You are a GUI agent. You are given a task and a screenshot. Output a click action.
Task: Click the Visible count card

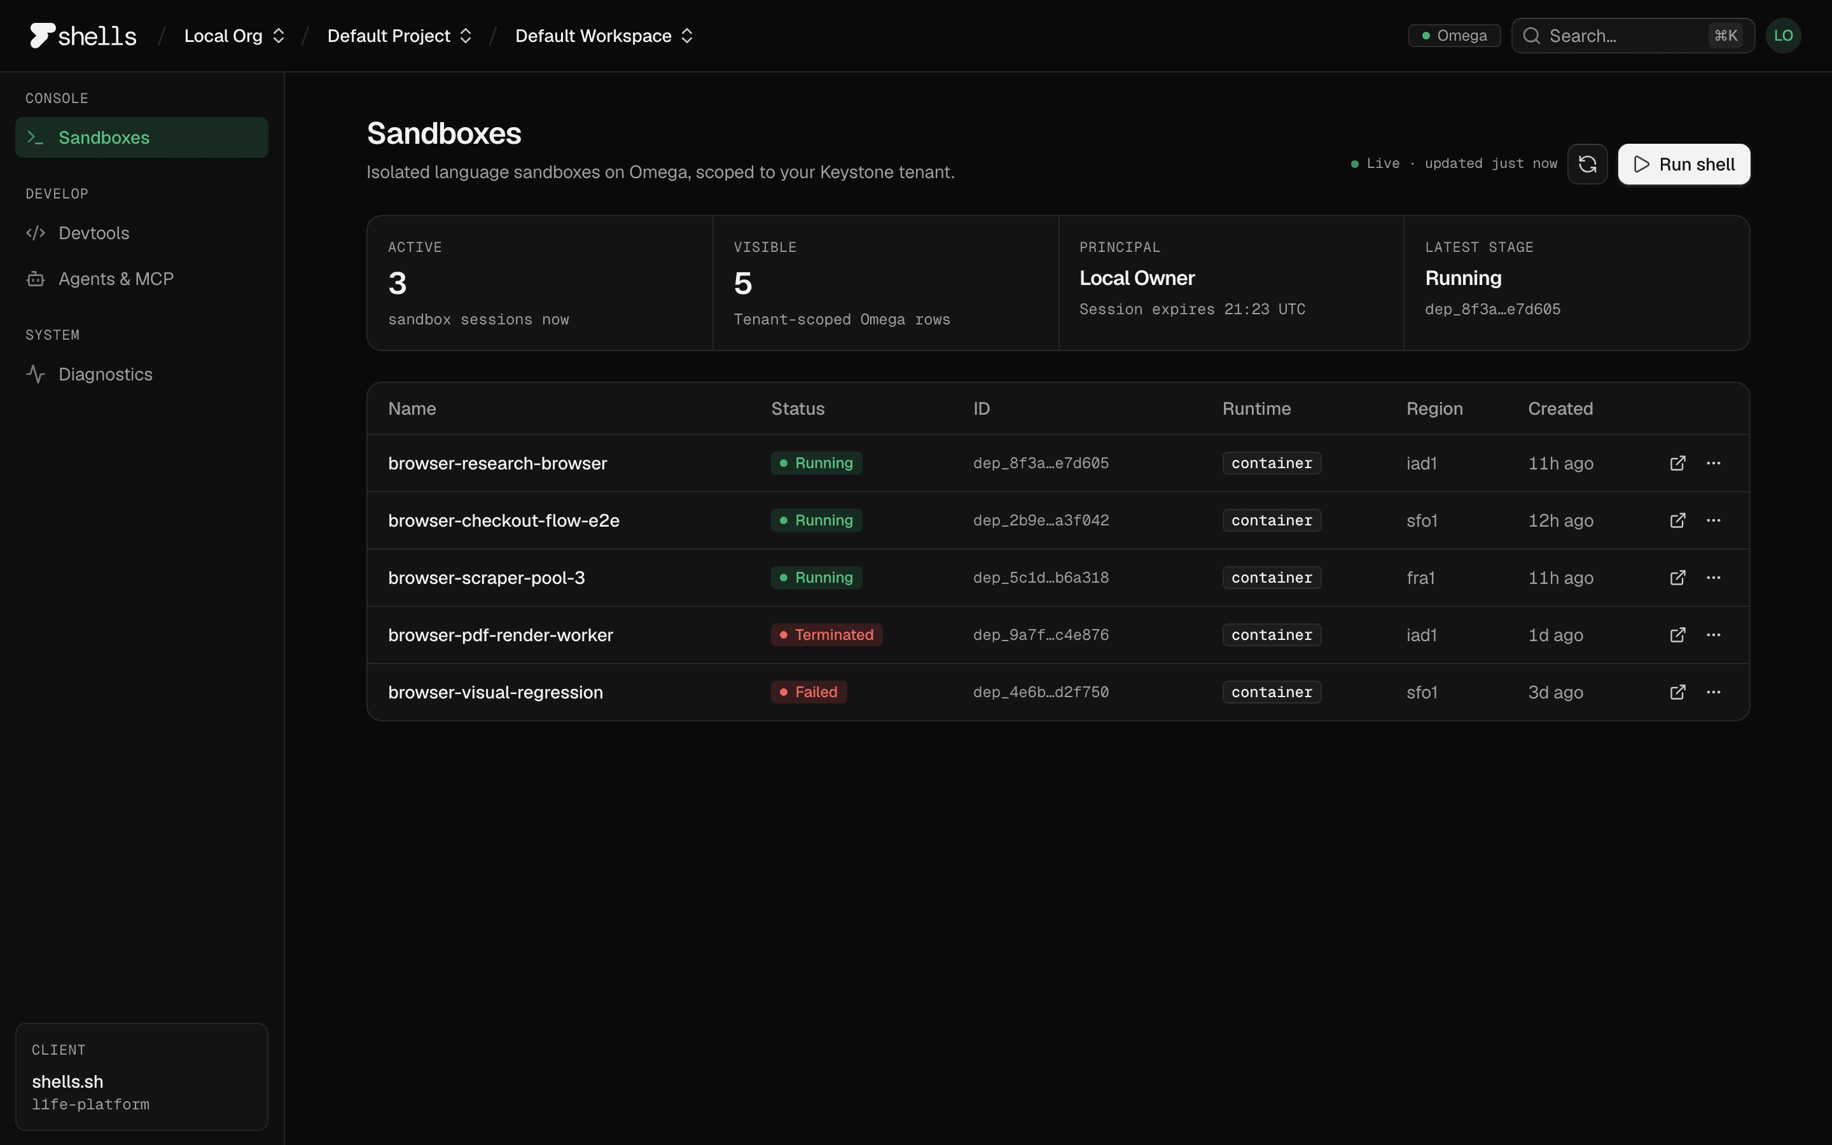[885, 283]
